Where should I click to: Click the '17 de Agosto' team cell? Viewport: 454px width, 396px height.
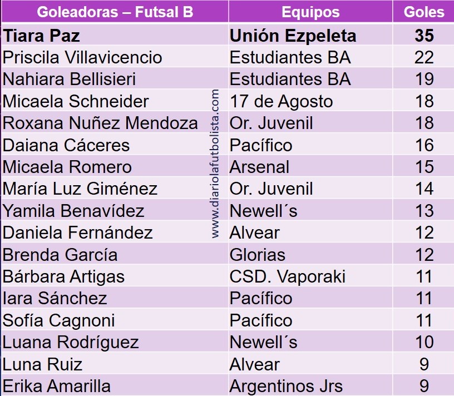tap(281, 101)
